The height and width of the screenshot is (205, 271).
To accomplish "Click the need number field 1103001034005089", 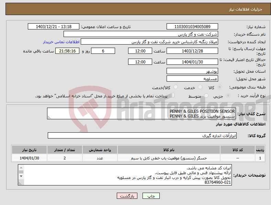I will (192, 27).
